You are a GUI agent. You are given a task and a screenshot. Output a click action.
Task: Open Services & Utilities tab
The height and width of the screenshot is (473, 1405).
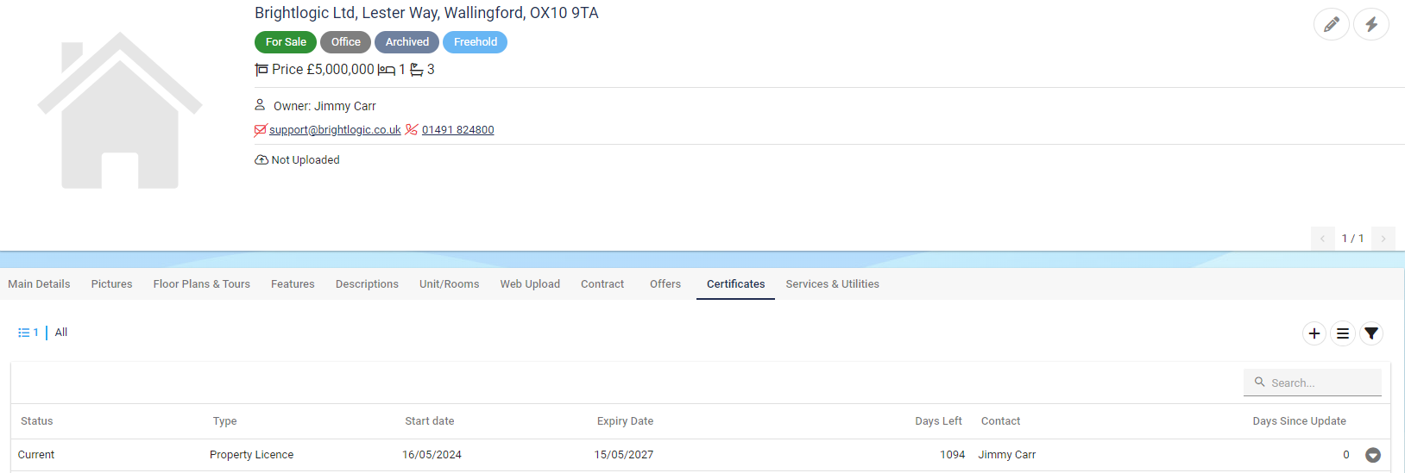tap(832, 284)
